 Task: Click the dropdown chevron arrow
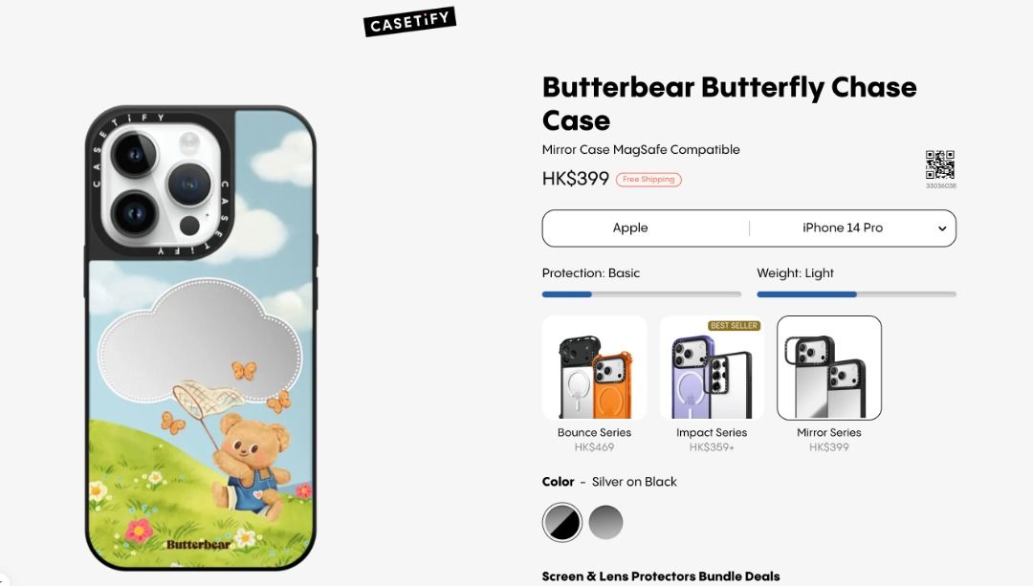pos(942,228)
